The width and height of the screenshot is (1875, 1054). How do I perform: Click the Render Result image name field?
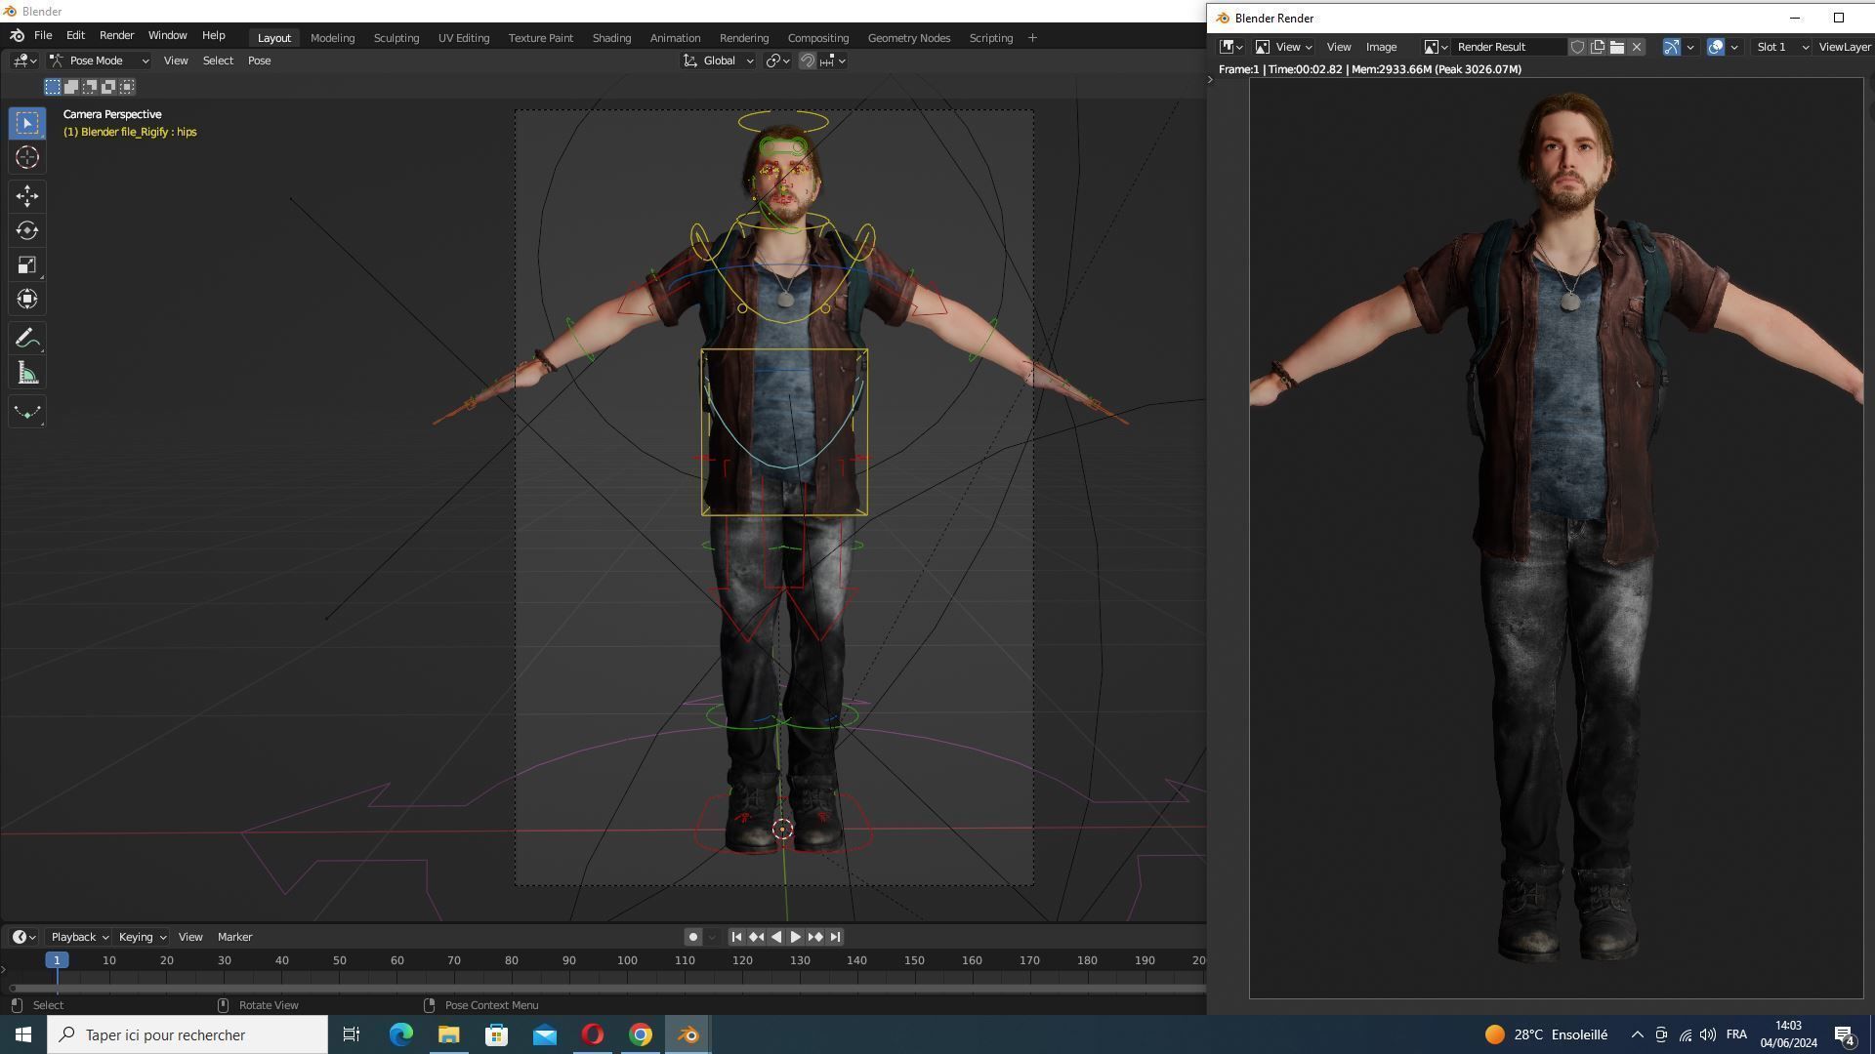(x=1510, y=47)
